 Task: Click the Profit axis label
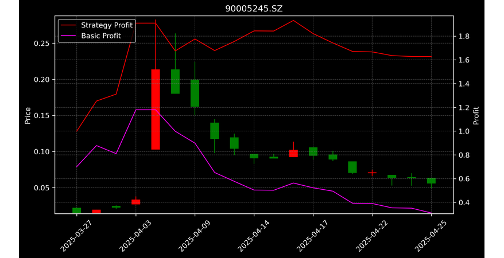pyautogui.click(x=476, y=116)
